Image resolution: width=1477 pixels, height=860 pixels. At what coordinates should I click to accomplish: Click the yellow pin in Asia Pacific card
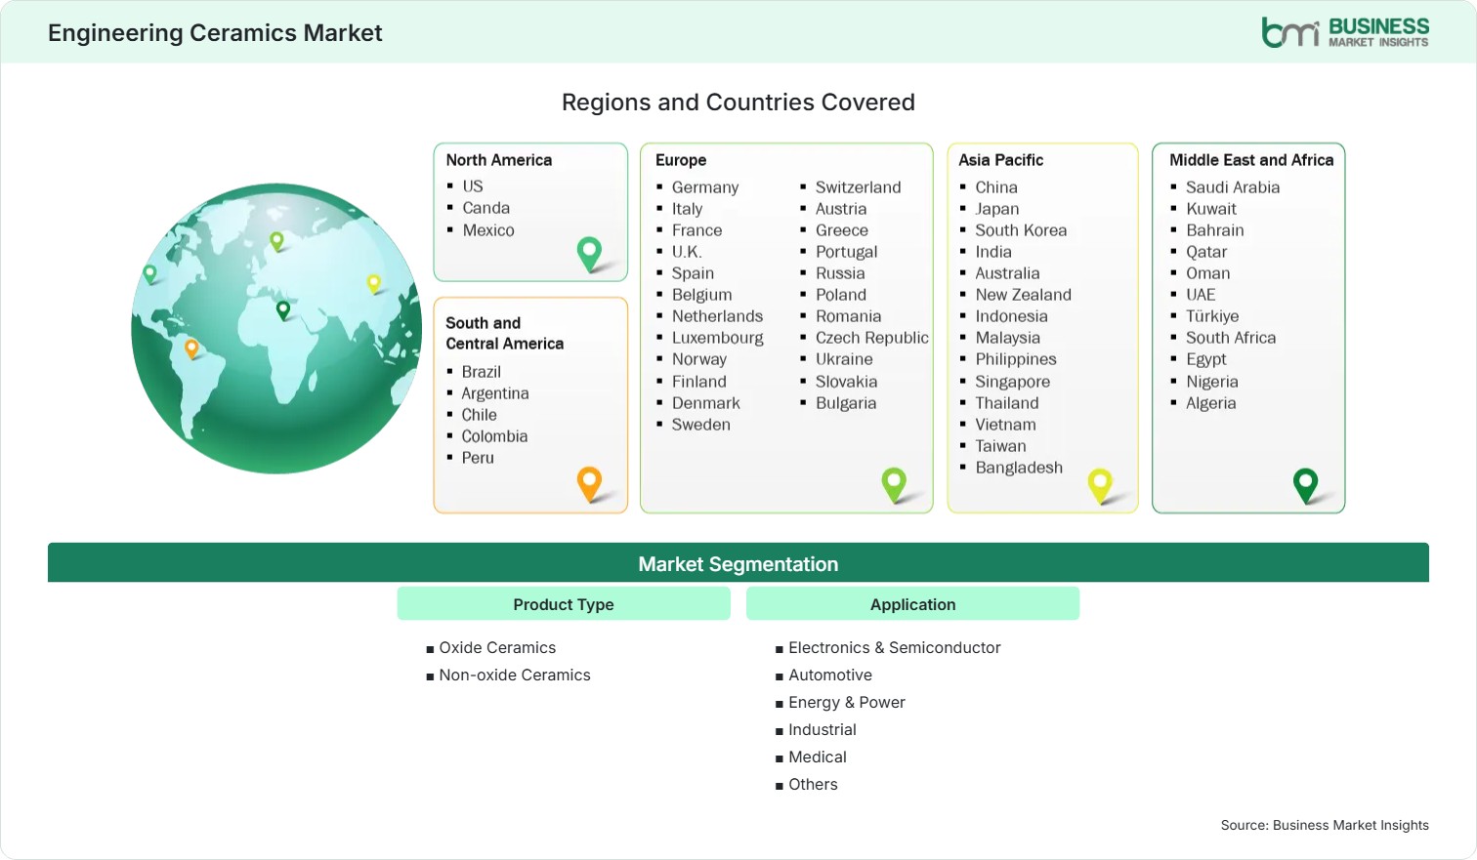click(x=1100, y=485)
